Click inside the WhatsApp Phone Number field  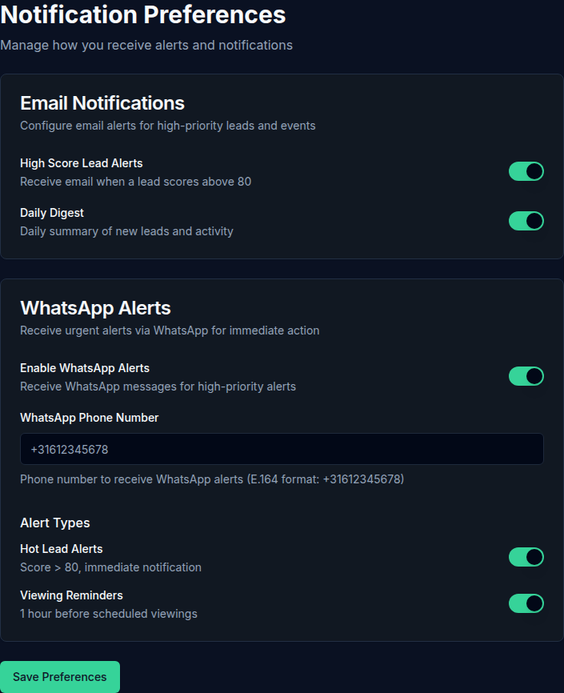[x=282, y=449]
